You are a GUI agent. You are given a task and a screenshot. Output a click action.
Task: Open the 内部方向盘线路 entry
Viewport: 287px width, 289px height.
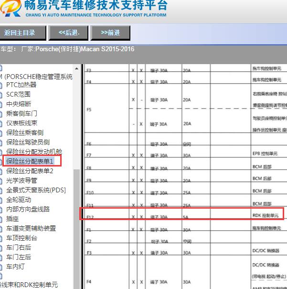pyautogui.click(x=28, y=210)
